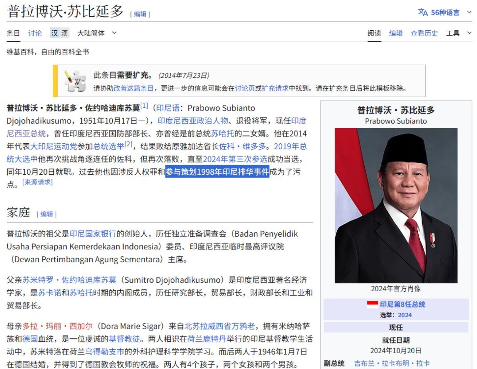Click the Indonesian flag icon in the infobox
Viewport: 477px width, 369px height.
pyautogui.click(x=372, y=304)
